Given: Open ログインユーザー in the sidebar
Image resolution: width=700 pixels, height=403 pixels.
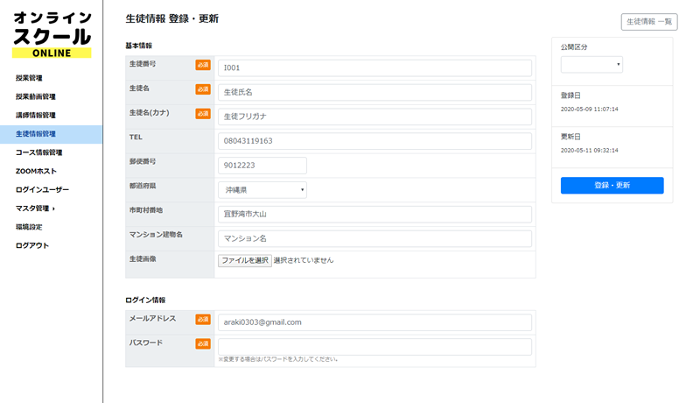Looking at the screenshot, I should tap(42, 189).
